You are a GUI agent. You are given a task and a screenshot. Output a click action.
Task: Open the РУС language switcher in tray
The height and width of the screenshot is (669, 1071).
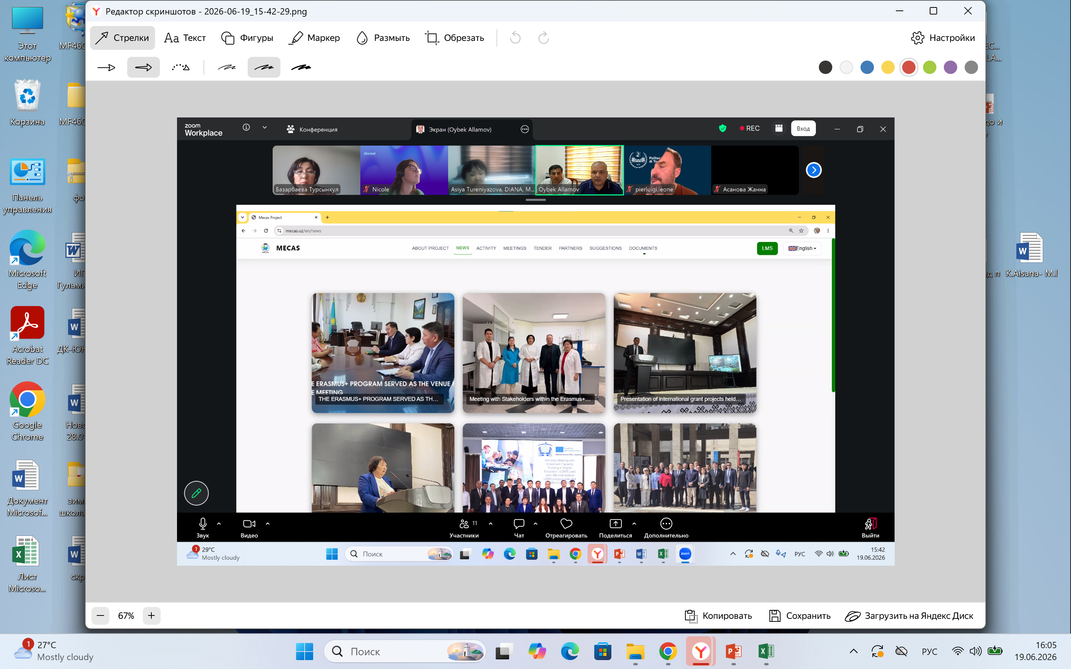[x=929, y=651]
